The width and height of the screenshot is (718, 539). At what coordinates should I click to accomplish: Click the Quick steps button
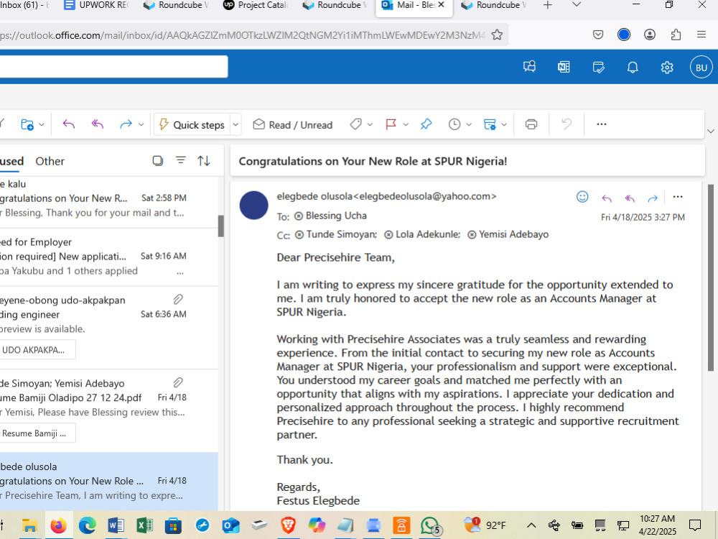tap(192, 124)
